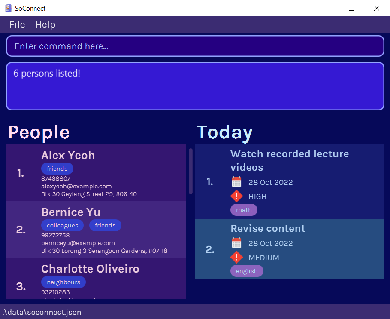390x319 pixels.
Task: Open the File menu
Action: coord(17,25)
